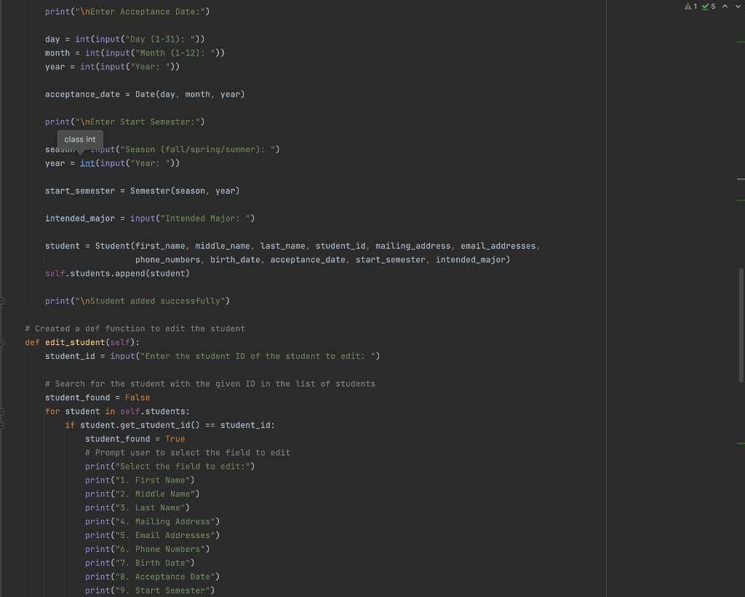Click the '6. Phone Numbers' print line
The image size is (745, 597).
point(147,549)
